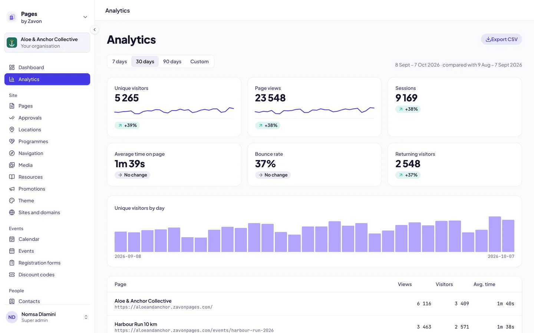Click the Dashboard grid icon in sidebar
This screenshot has height=333, width=534.
[x=12, y=67]
